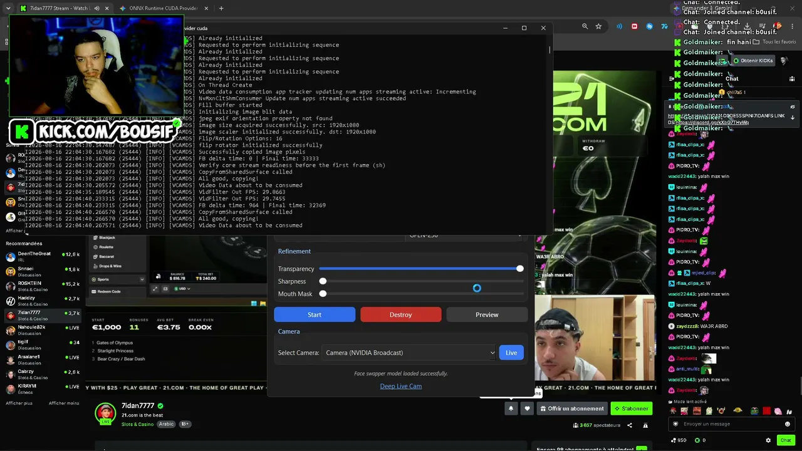Click the share icon beside spectateurs count
Image resolution: width=802 pixels, height=451 pixels.
[x=630, y=425]
